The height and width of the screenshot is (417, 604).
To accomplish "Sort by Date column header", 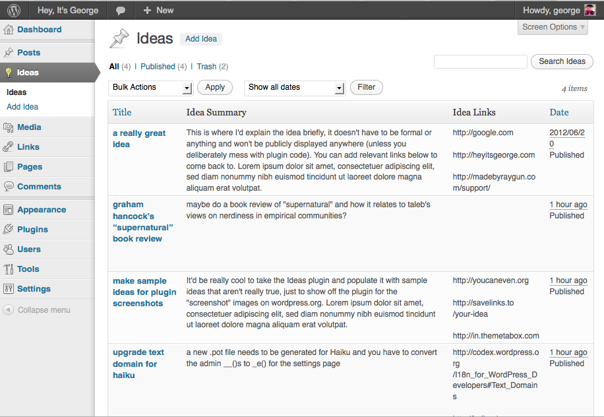I will 559,113.
